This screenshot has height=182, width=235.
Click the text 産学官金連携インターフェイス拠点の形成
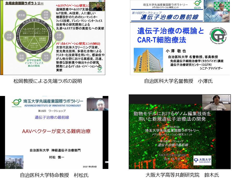(34, 63)
